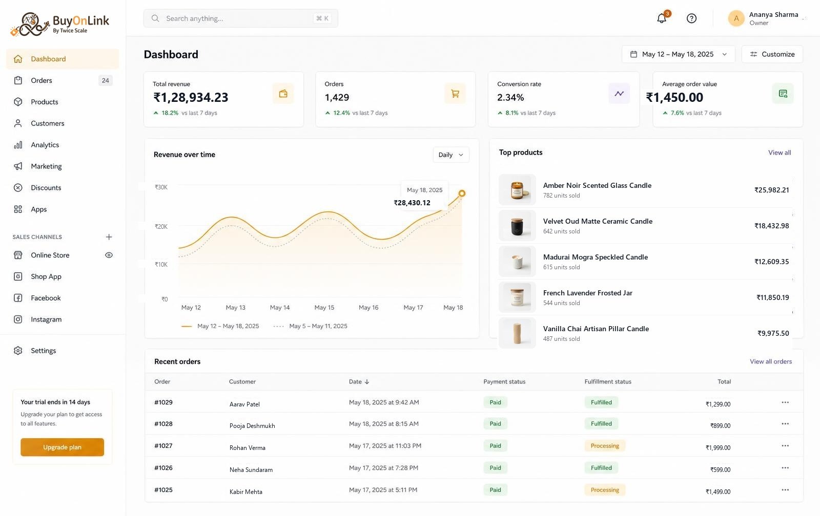Open Analytics in sidebar
The image size is (820, 516).
tap(63, 145)
